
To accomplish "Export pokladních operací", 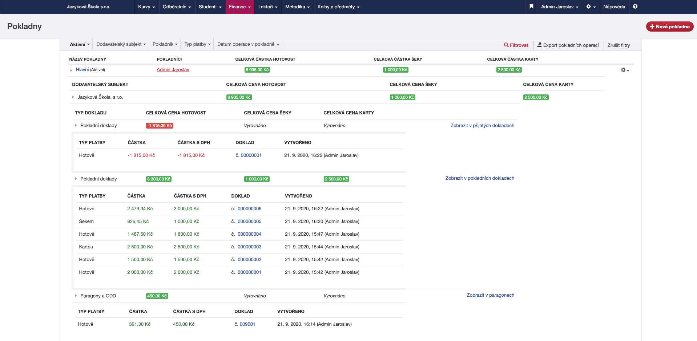I will tap(568, 45).
